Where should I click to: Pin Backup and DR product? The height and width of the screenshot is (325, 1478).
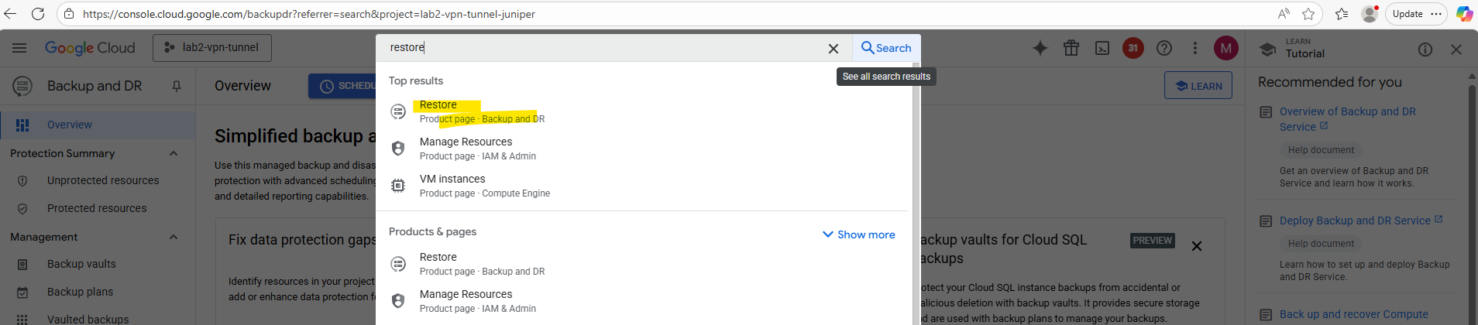tap(177, 86)
